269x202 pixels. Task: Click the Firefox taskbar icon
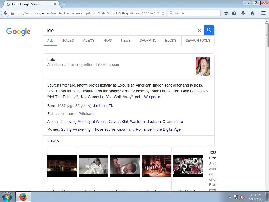[23, 197]
